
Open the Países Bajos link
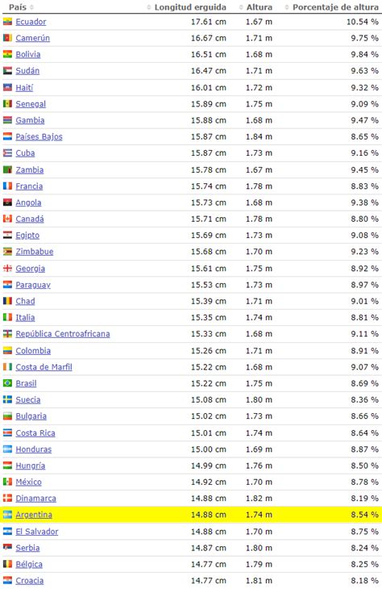pyautogui.click(x=39, y=136)
